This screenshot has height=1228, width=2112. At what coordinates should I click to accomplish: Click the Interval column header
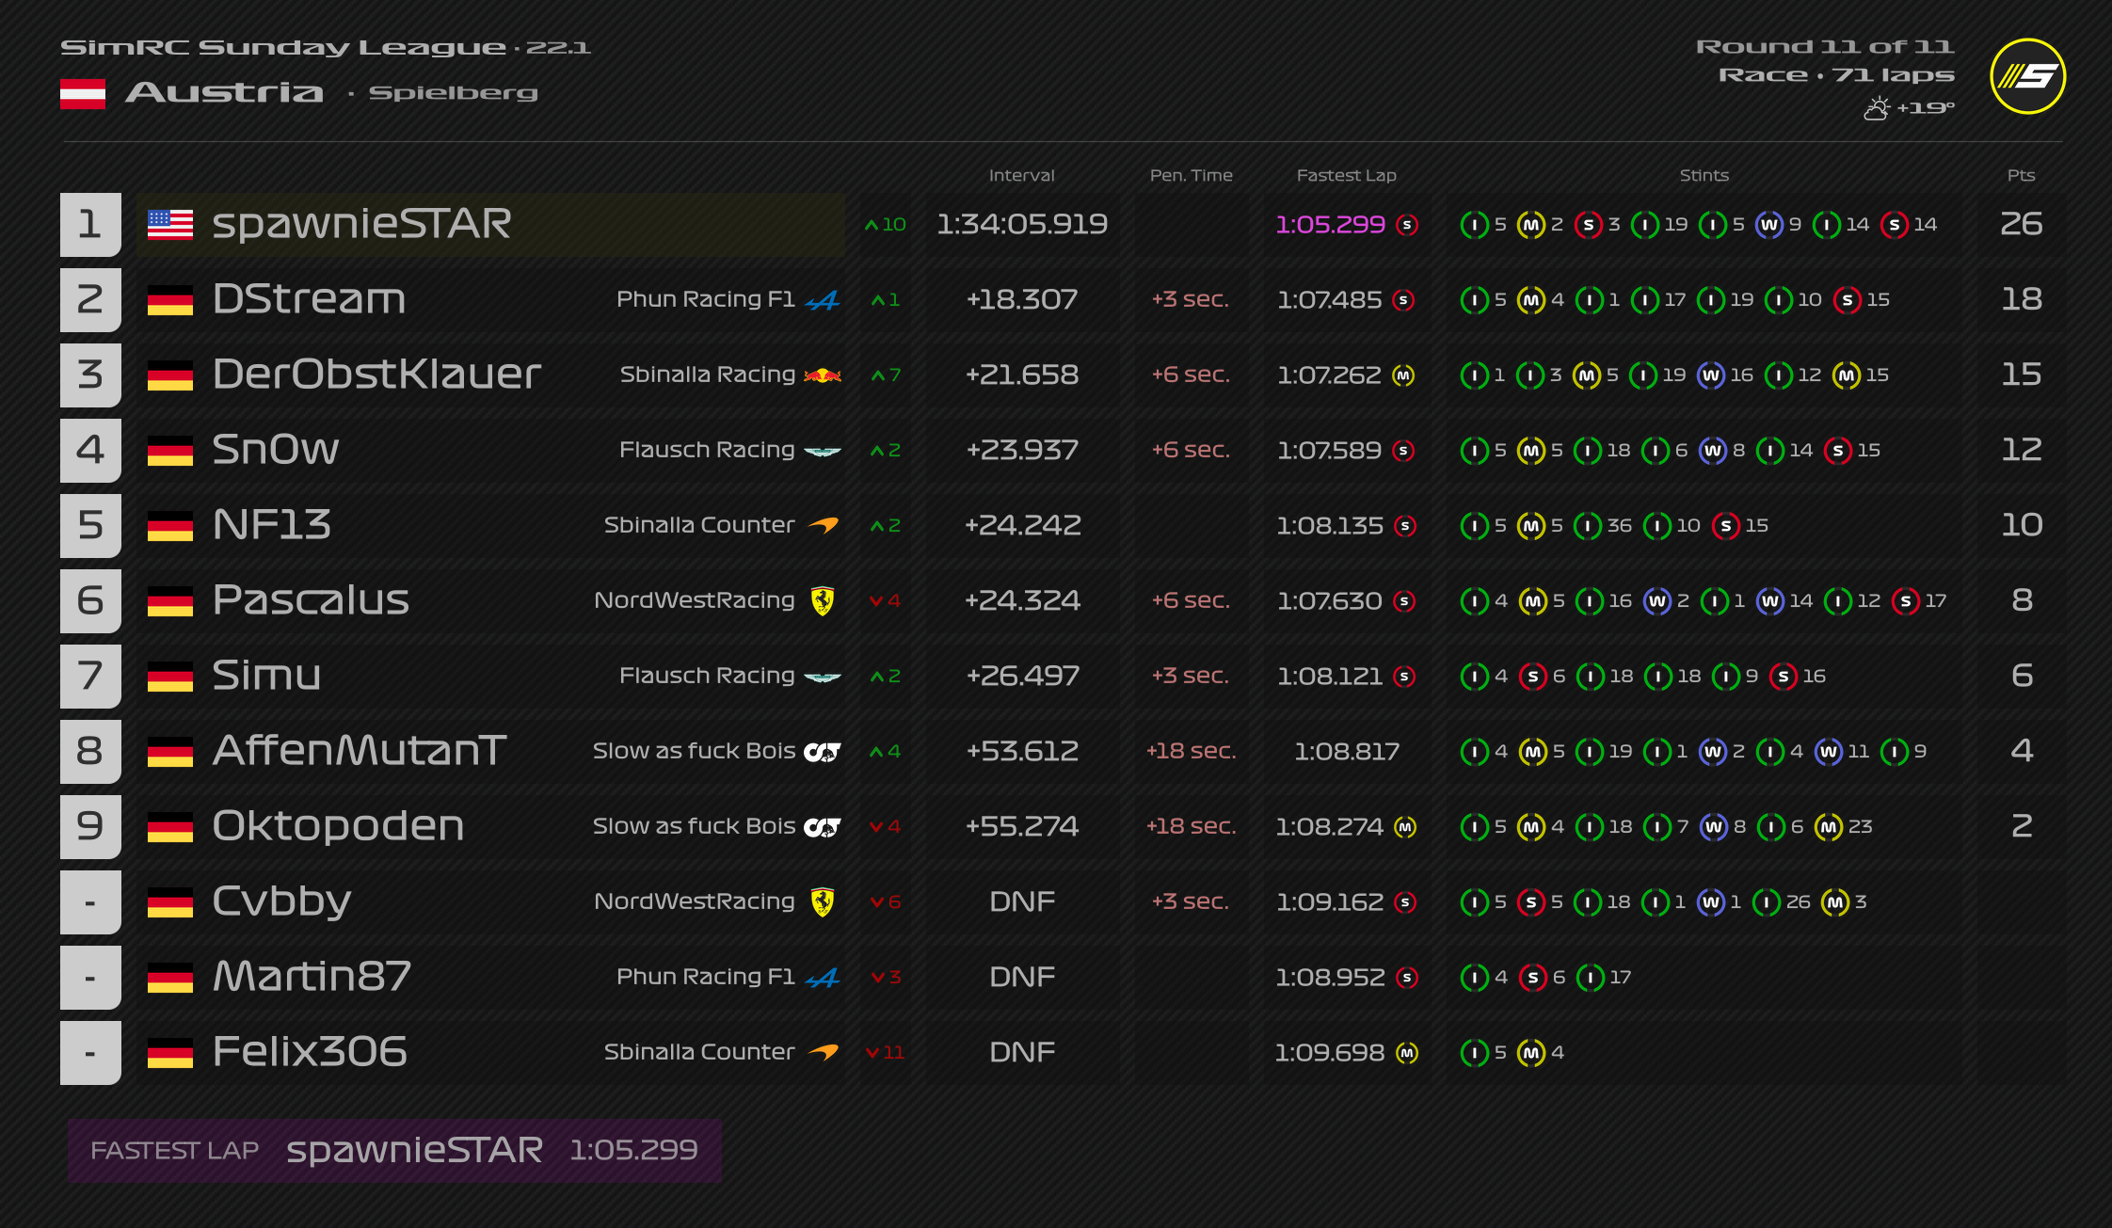1021,175
